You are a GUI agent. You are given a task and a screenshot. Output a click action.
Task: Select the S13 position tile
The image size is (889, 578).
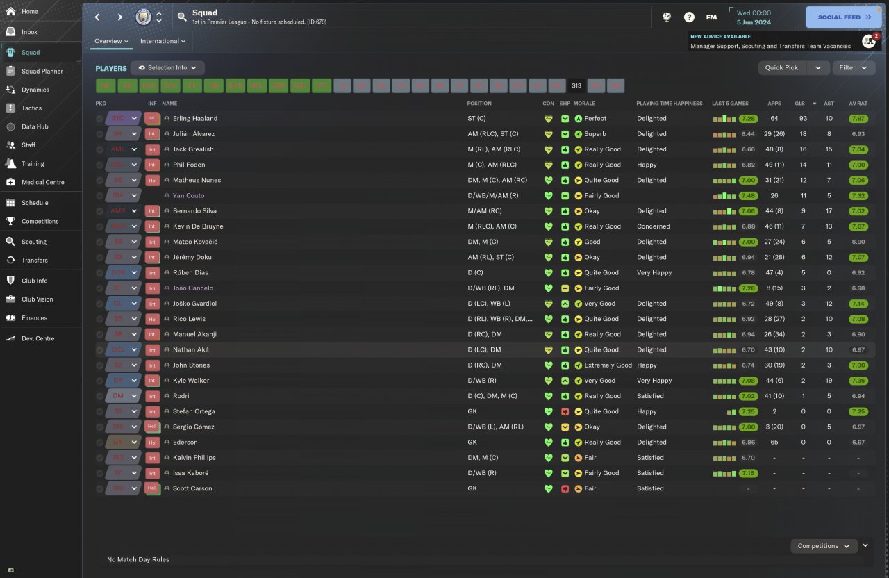pos(576,86)
